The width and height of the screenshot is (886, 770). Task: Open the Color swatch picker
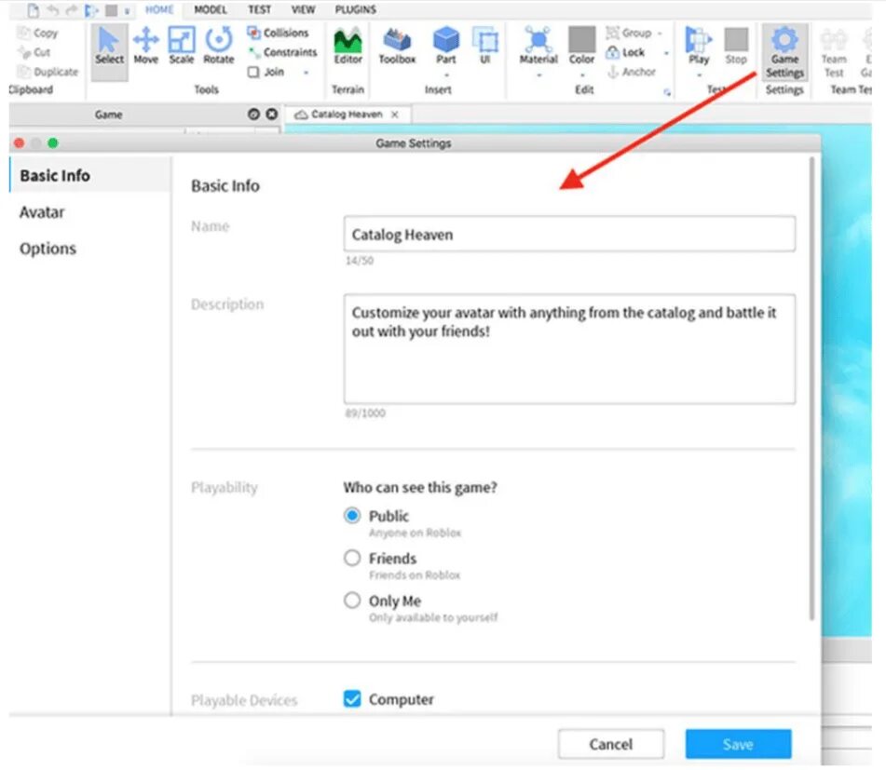581,46
